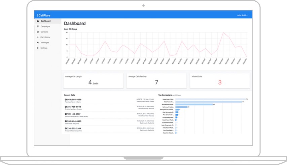Click the Campaigns icon in sidebar

(38, 26)
